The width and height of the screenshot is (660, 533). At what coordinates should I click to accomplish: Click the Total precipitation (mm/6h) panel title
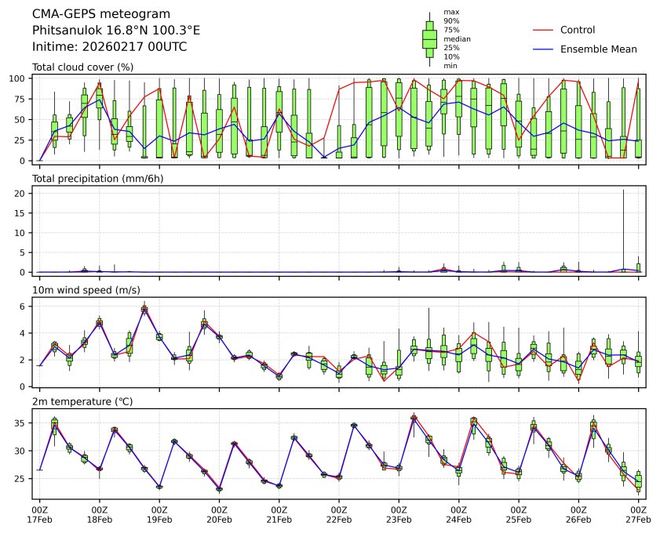(97, 179)
